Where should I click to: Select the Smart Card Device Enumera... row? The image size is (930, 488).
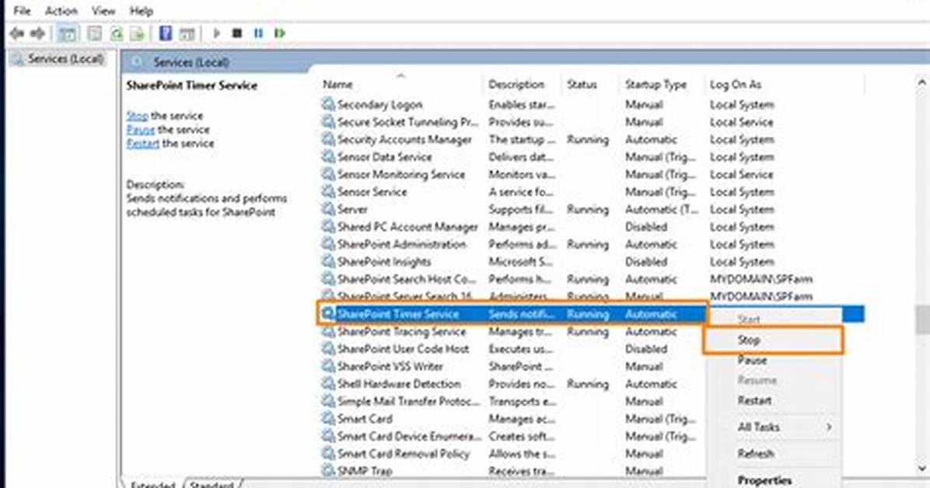point(513,437)
